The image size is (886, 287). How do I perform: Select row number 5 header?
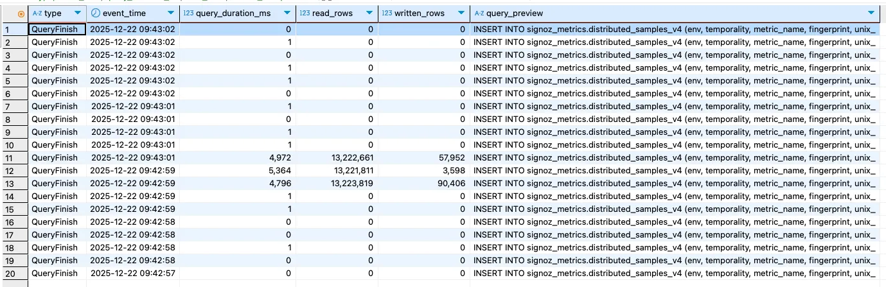[x=14, y=80]
